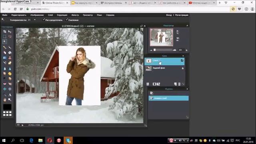Click the Регистрация sign-up link

182,15
